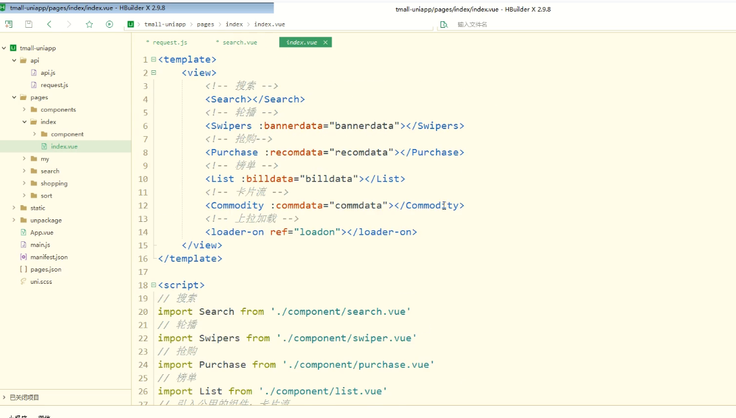Fold the template block at line 1
The height and width of the screenshot is (418, 736).
(154, 59)
